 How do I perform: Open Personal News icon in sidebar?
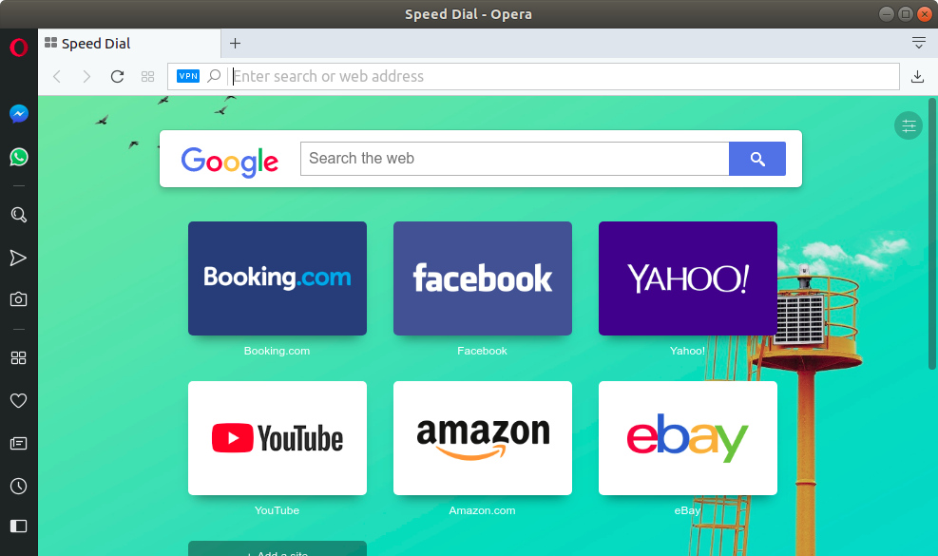[x=19, y=444]
